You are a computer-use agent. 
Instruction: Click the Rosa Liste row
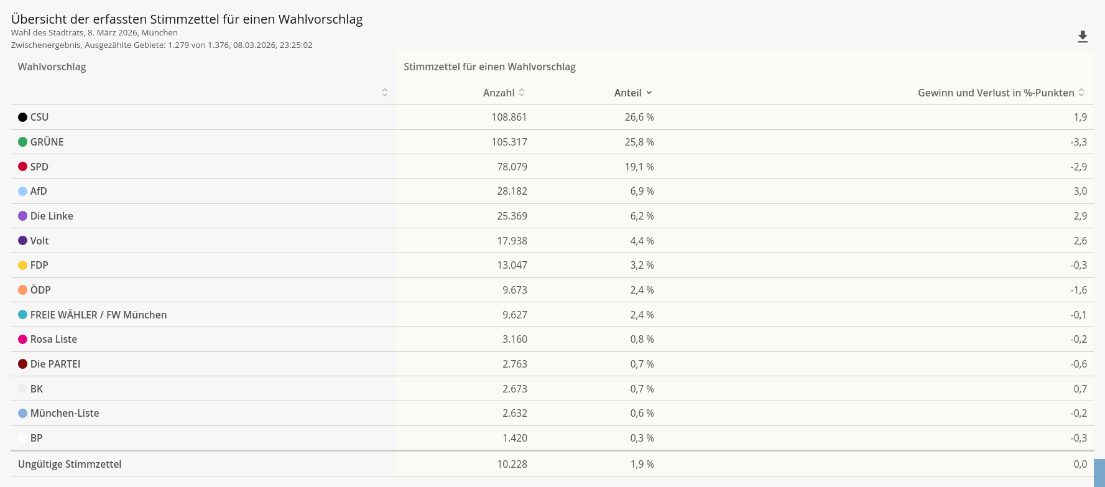pyautogui.click(x=53, y=339)
